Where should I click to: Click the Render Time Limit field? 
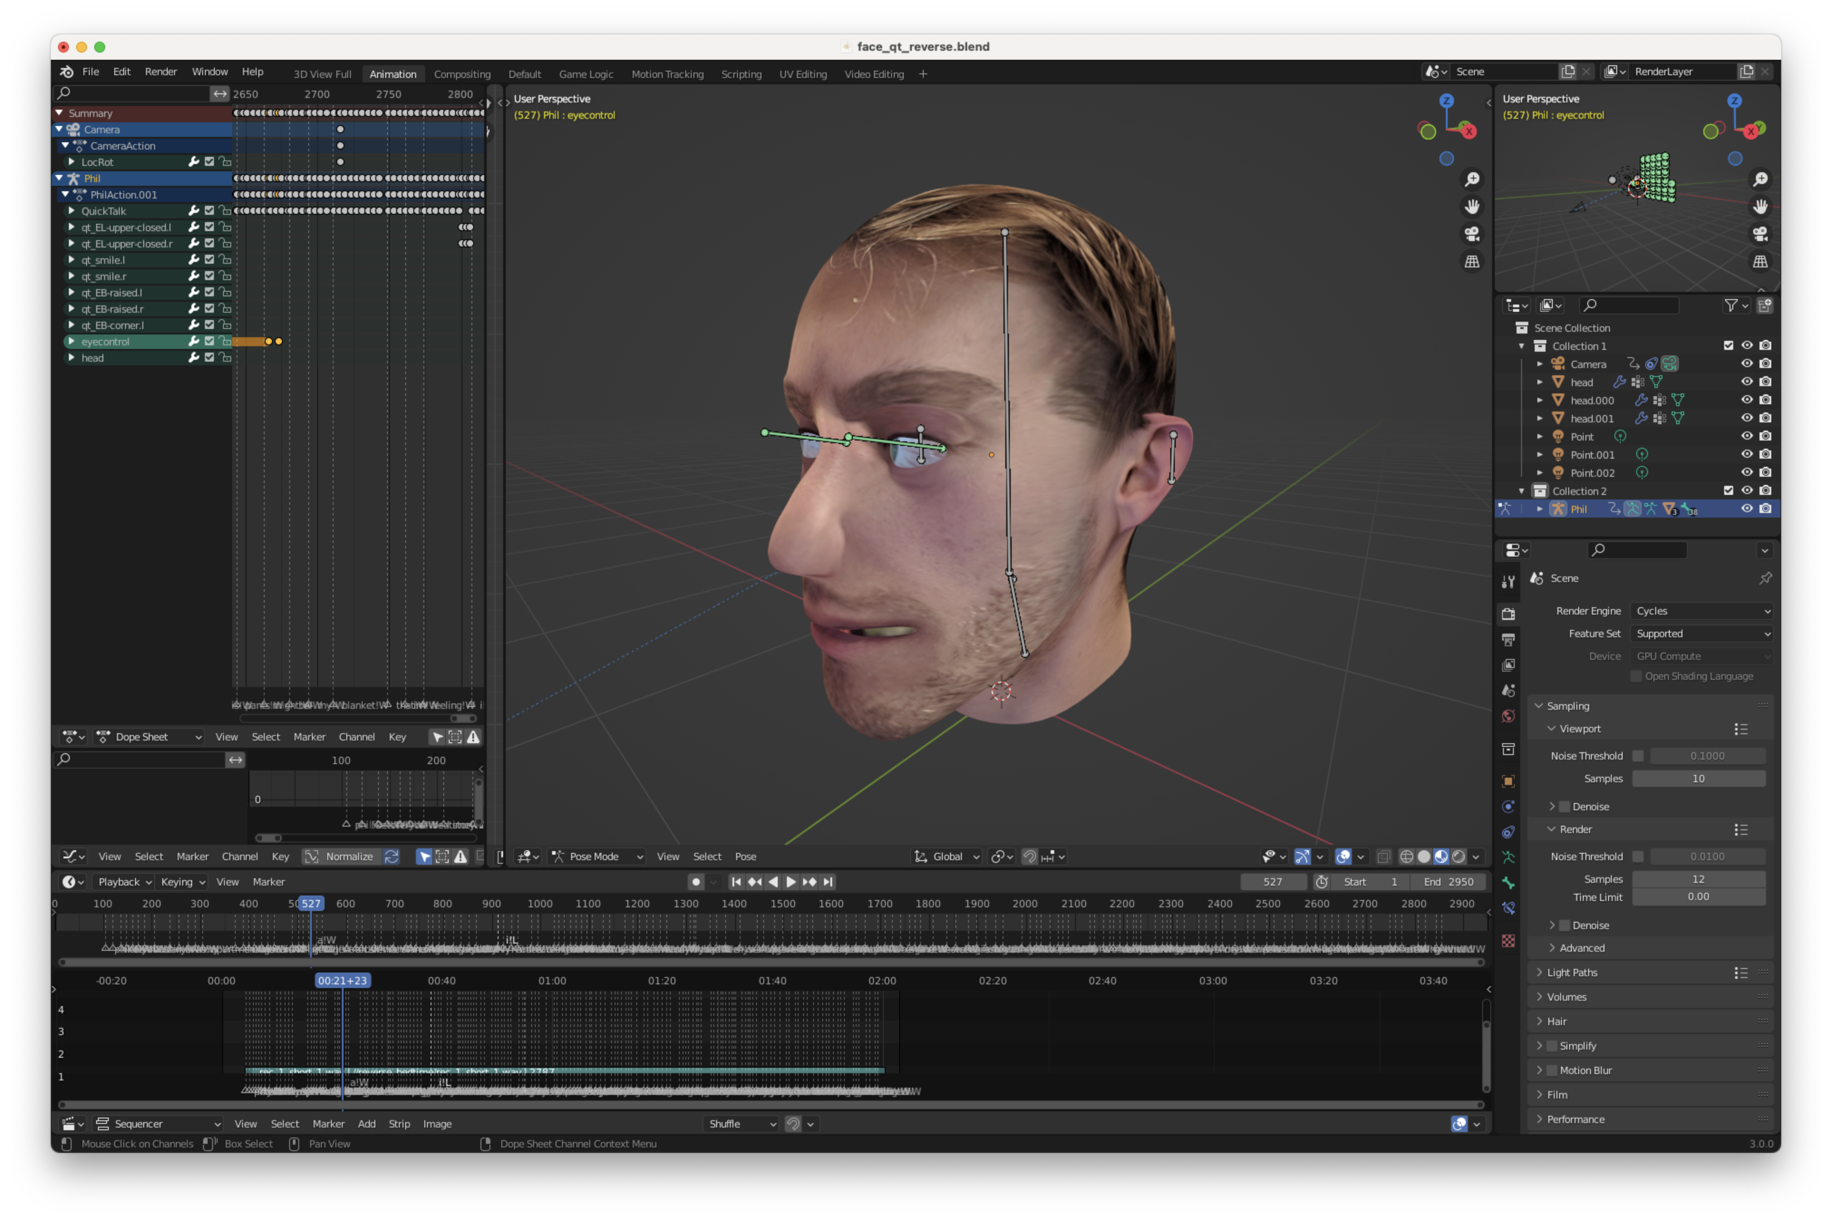click(1698, 896)
